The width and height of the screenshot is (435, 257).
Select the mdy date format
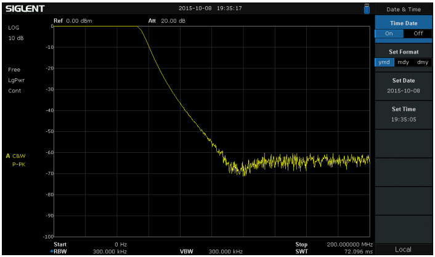(404, 62)
